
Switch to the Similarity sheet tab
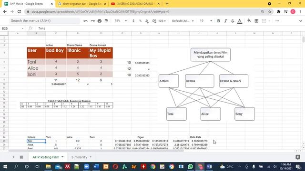point(79,157)
